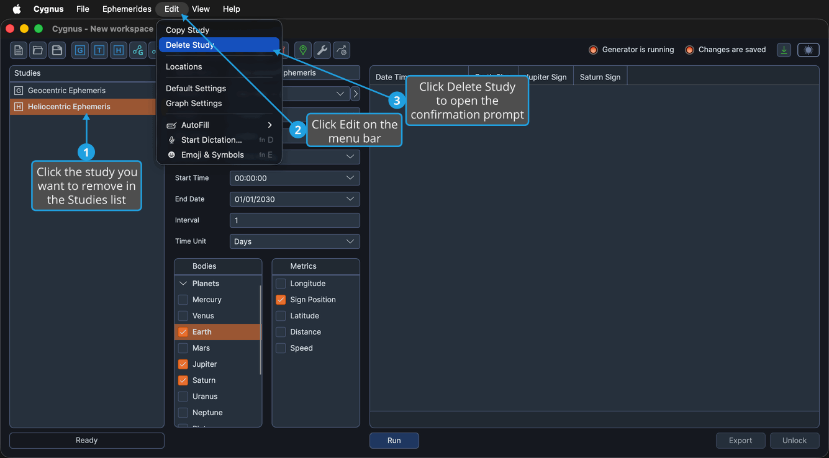The image size is (829, 458).
Task: Open the View menu
Action: tap(201, 9)
